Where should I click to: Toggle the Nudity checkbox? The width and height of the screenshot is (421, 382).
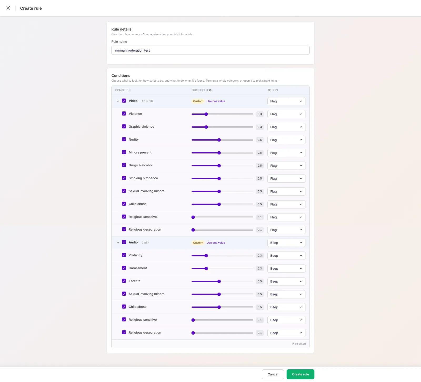coord(124,140)
